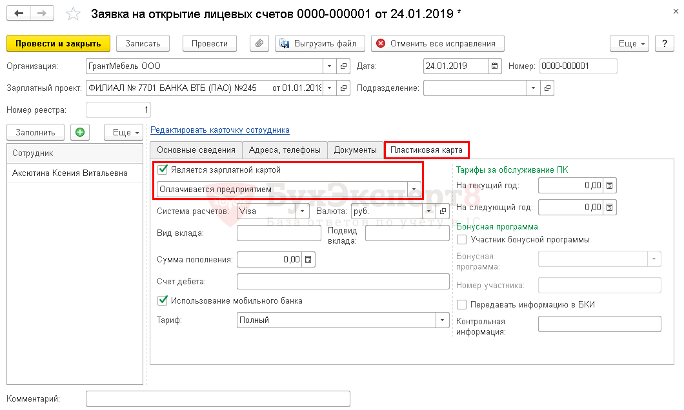
Task: Open Редактировать карточку сотрудника link
Action: [x=220, y=130]
